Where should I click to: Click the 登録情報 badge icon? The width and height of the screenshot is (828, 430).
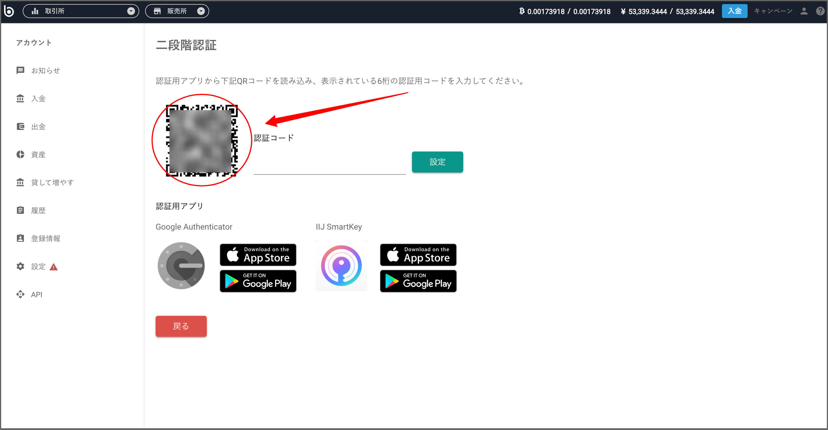click(20, 238)
